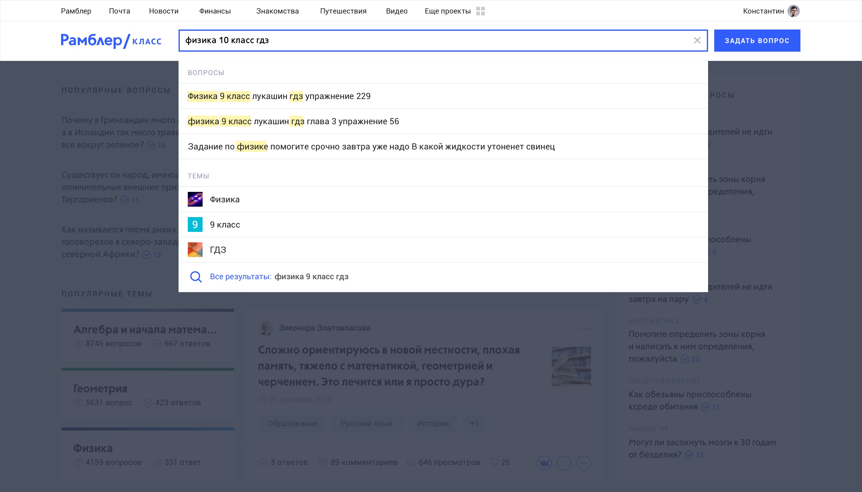Click Константин's profile avatar
This screenshot has height=492, width=862.
793,11
